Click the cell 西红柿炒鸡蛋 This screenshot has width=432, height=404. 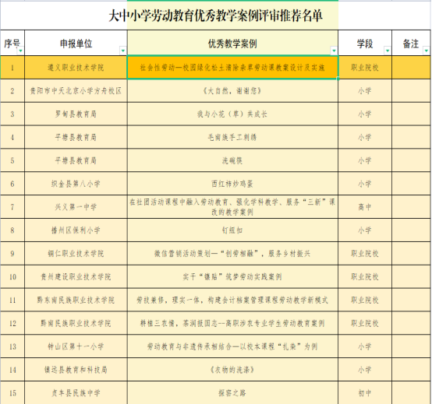tap(233, 184)
